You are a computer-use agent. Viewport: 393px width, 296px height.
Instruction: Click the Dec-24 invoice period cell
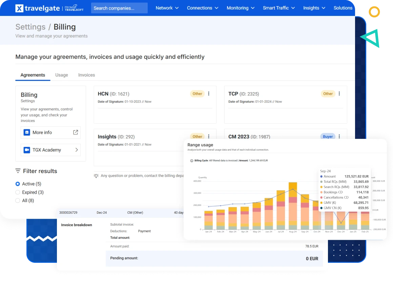[102, 213]
